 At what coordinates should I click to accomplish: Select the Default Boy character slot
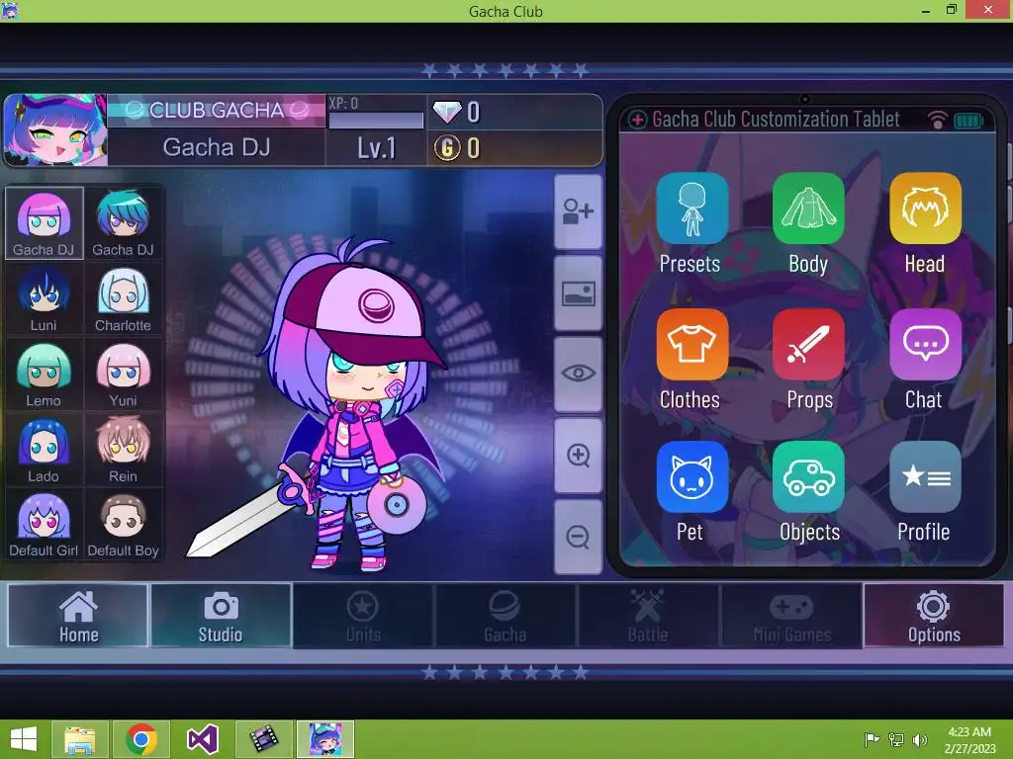coord(124,524)
